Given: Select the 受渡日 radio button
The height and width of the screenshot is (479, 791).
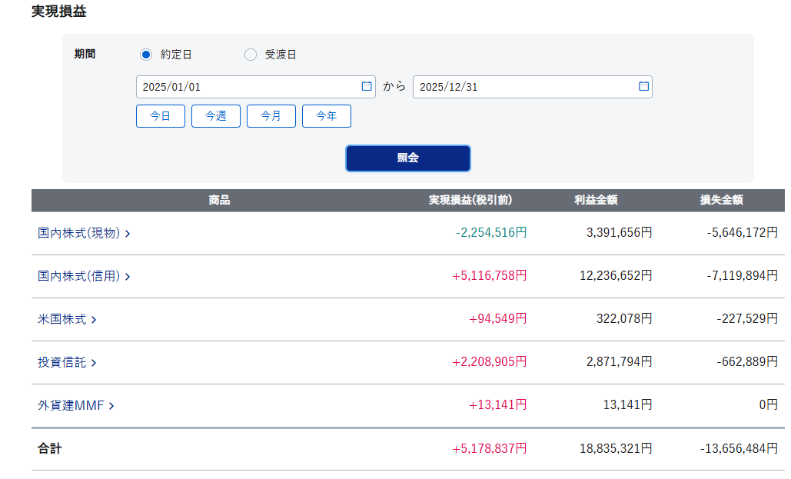Looking at the screenshot, I should coord(251,55).
